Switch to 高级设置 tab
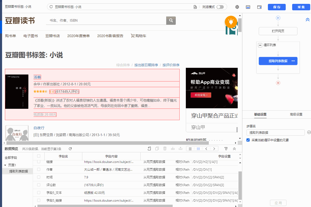 296,114
